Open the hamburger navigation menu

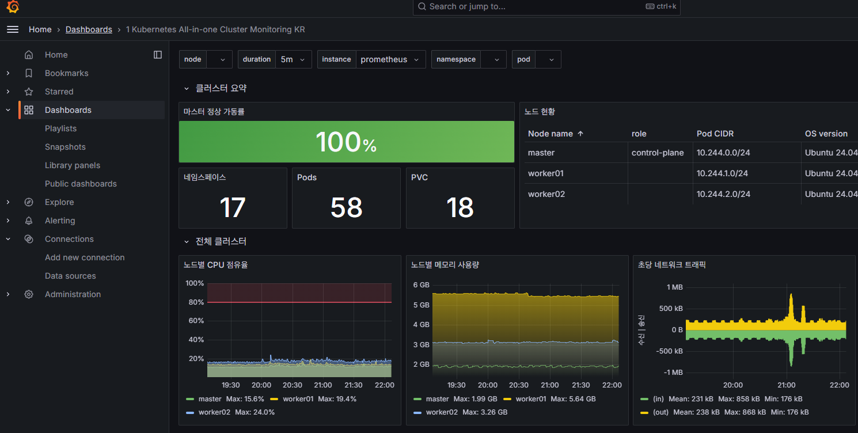point(12,29)
